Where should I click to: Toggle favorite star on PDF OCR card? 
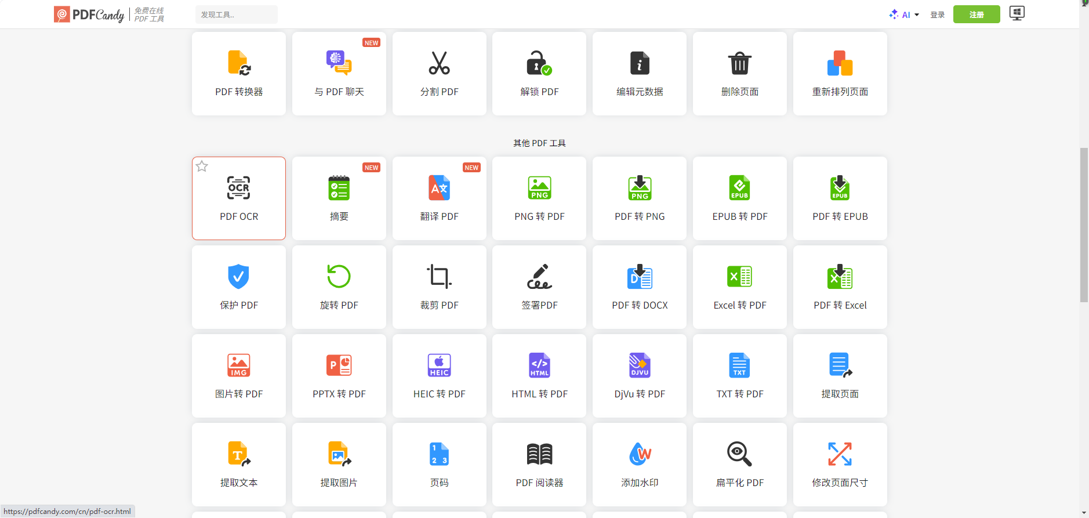coord(202,166)
